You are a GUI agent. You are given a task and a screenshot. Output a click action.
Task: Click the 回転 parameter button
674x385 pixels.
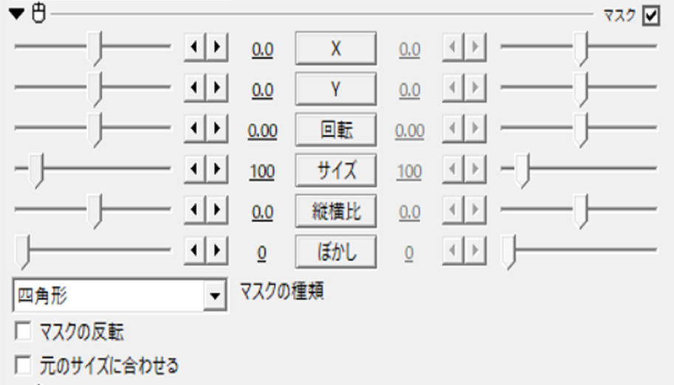pos(336,129)
